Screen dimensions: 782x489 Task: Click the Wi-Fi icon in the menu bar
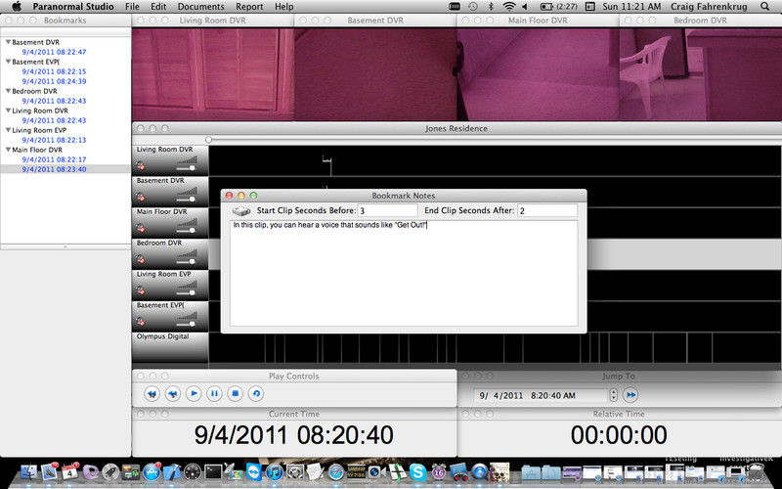tap(508, 7)
